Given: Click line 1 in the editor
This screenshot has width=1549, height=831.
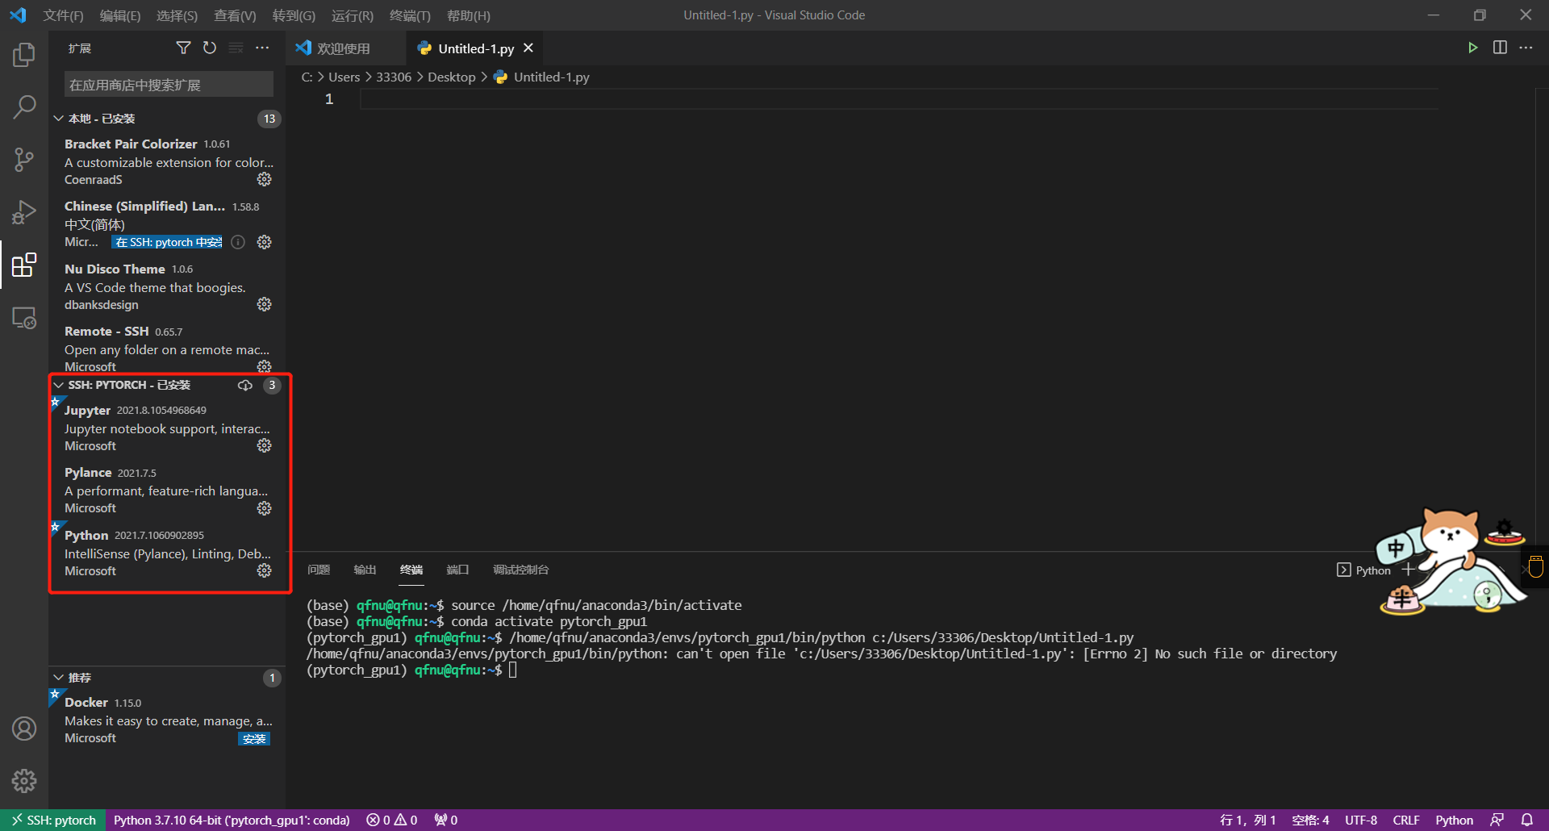Looking at the screenshot, I should coord(898,99).
